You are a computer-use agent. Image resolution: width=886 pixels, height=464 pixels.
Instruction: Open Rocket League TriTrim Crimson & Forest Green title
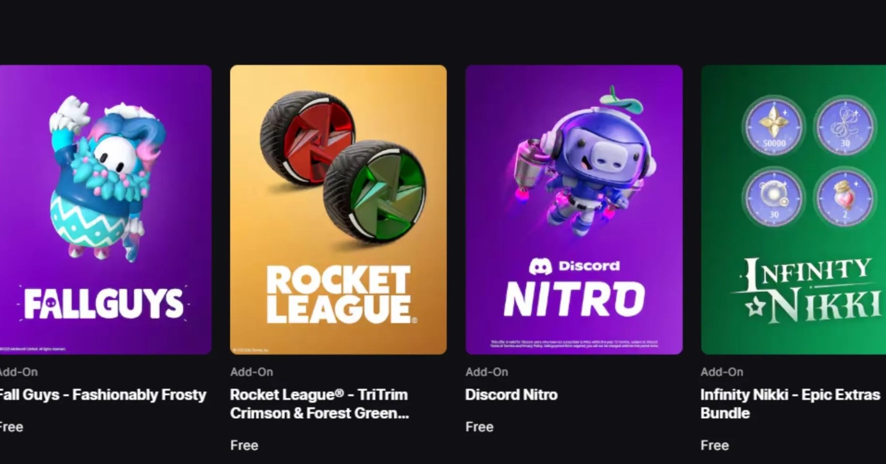pyautogui.click(x=319, y=403)
